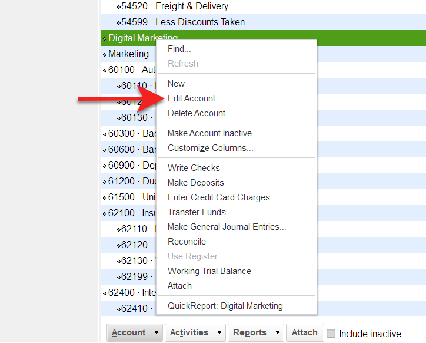Select Reconcile from the context menu
This screenshot has height=343, width=426.
pyautogui.click(x=187, y=242)
